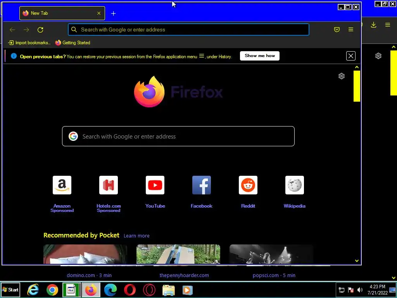Open the first Pocket story thumbnail
Screen dimensions: 397x298
(85, 254)
